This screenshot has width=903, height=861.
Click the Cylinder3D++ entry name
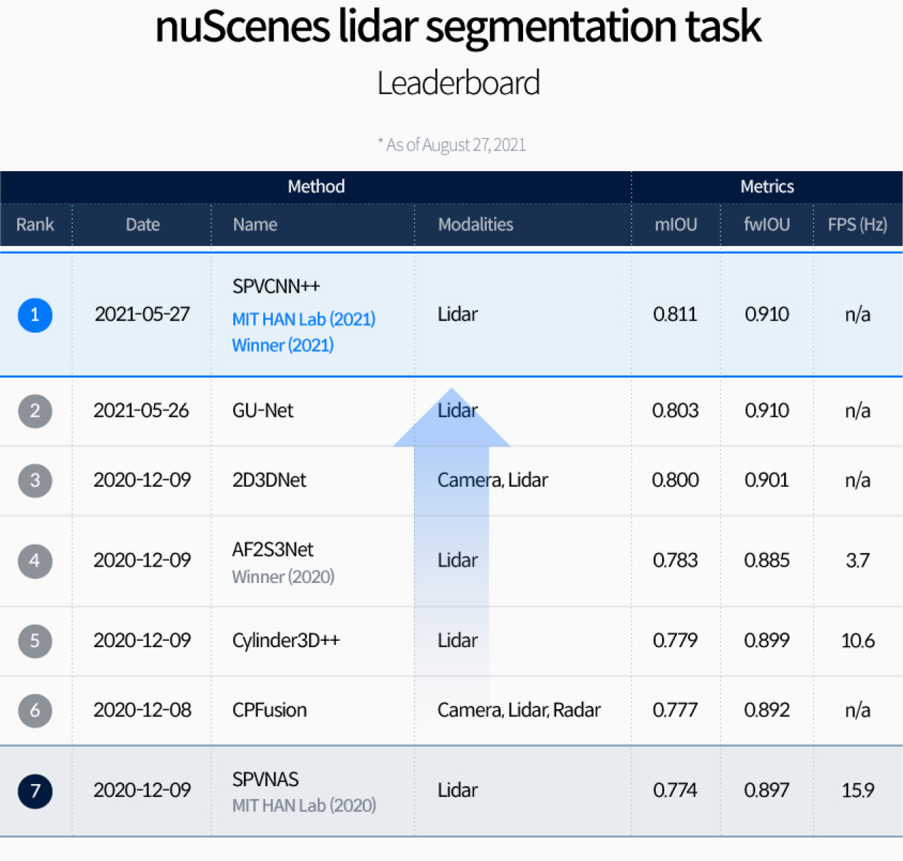(x=286, y=641)
